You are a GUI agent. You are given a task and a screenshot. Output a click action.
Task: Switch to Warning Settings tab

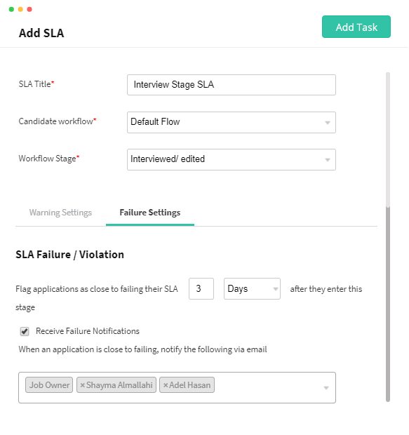pyautogui.click(x=61, y=213)
